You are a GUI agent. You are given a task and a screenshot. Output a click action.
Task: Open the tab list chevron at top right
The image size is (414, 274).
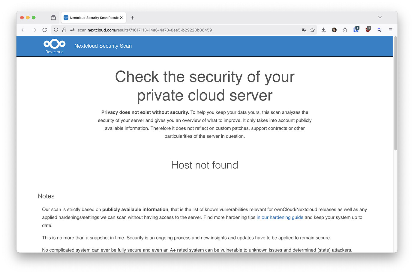[380, 17]
